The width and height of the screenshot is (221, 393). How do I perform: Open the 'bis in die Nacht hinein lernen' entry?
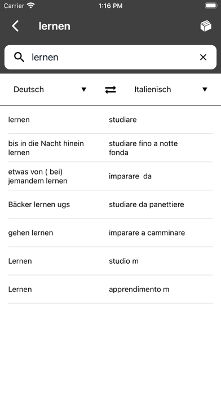pyautogui.click(x=111, y=148)
